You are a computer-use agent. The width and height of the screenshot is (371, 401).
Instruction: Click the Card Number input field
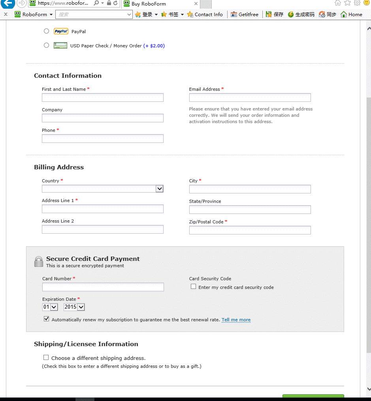103,287
